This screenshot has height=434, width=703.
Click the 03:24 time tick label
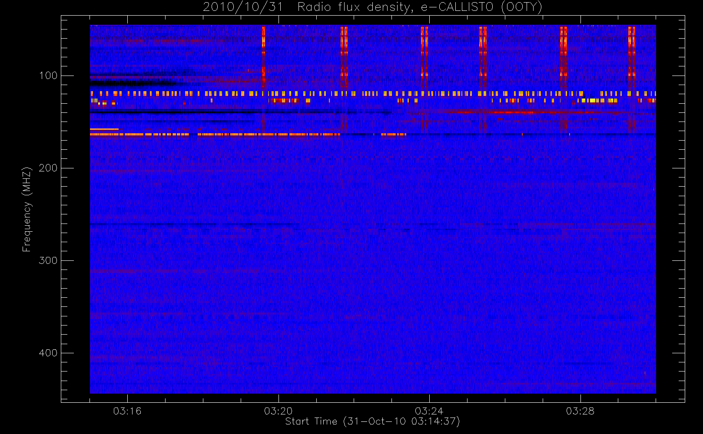[429, 411]
